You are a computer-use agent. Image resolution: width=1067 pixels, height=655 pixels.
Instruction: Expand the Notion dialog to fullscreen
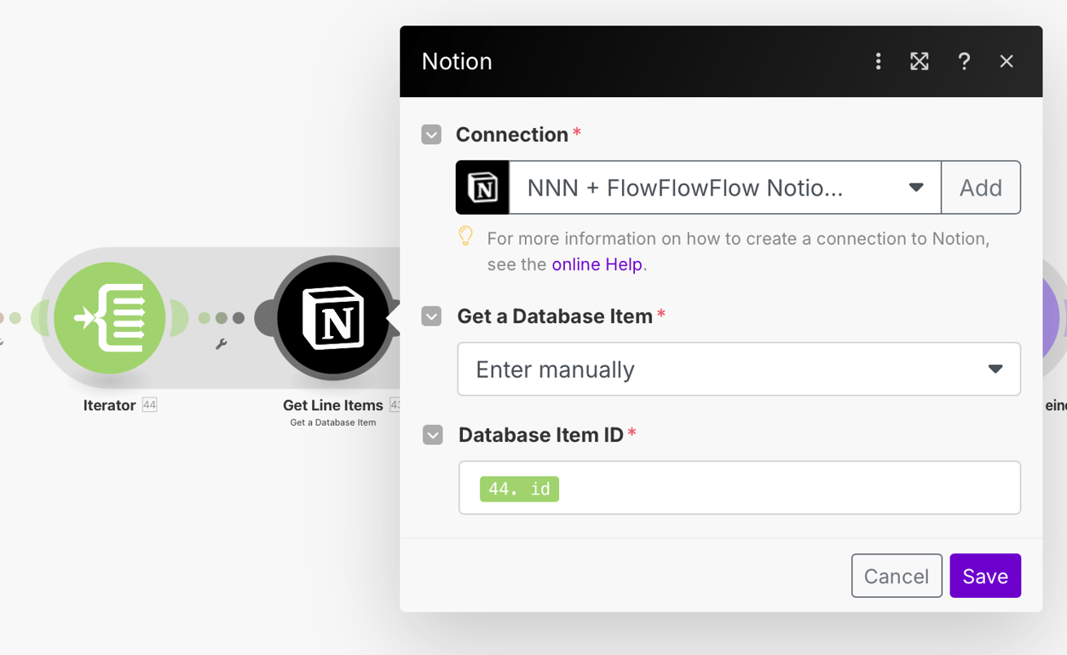[x=919, y=61]
